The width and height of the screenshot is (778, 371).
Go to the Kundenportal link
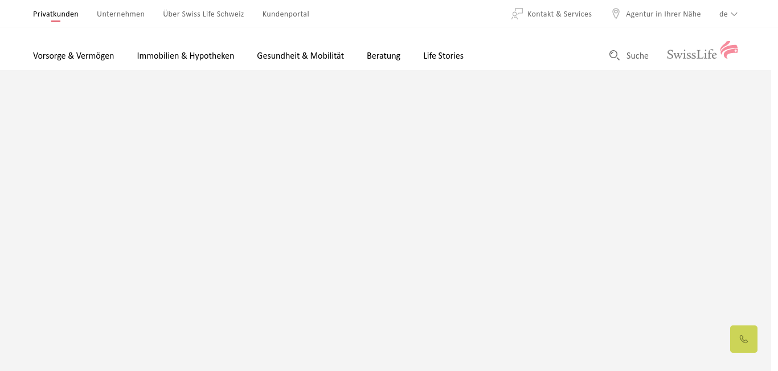(x=285, y=14)
